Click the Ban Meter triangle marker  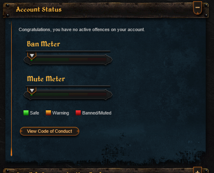[32, 56]
